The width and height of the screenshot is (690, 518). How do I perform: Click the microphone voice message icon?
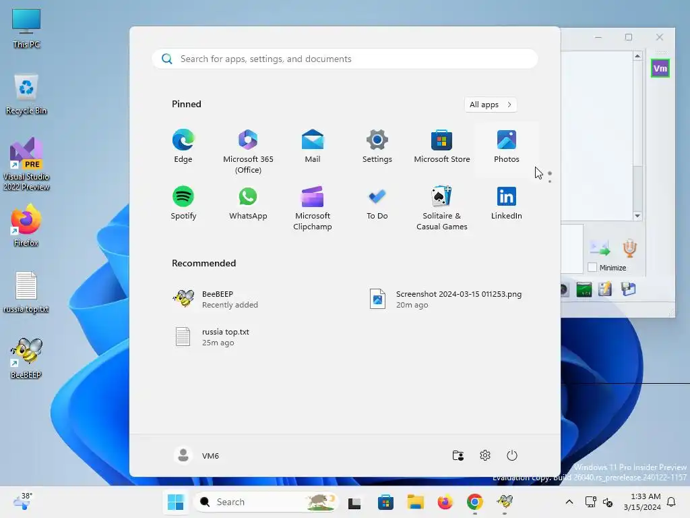[630, 248]
